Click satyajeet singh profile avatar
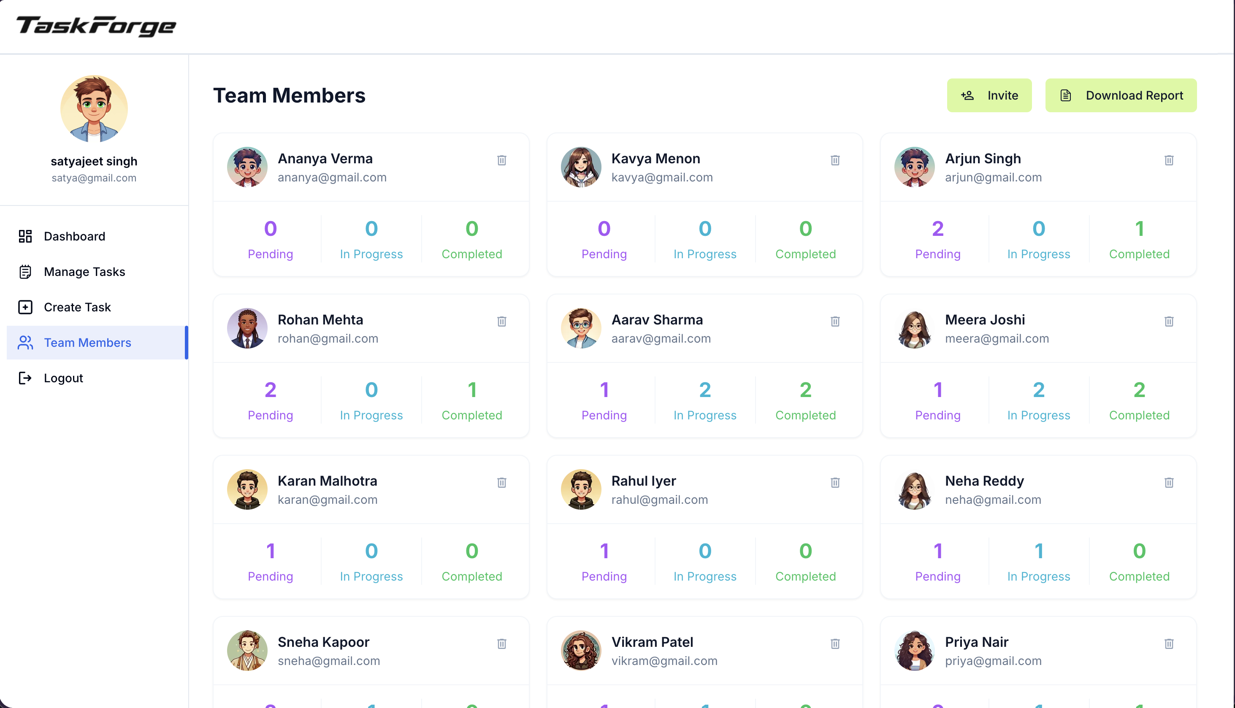Screen dimensions: 1235x708 point(94,108)
